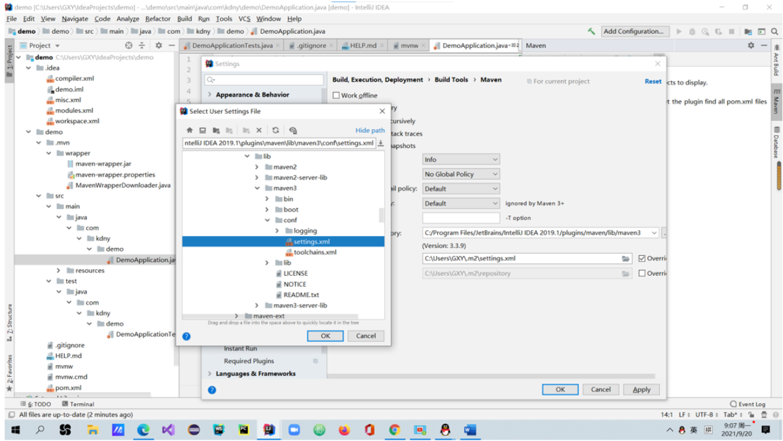This screenshot has width=783, height=441.
Task: Click the Settings search field
Action: pyautogui.click(x=264, y=80)
